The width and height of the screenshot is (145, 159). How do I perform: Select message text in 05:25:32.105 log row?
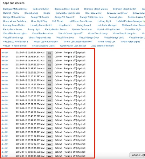coord(70,136)
